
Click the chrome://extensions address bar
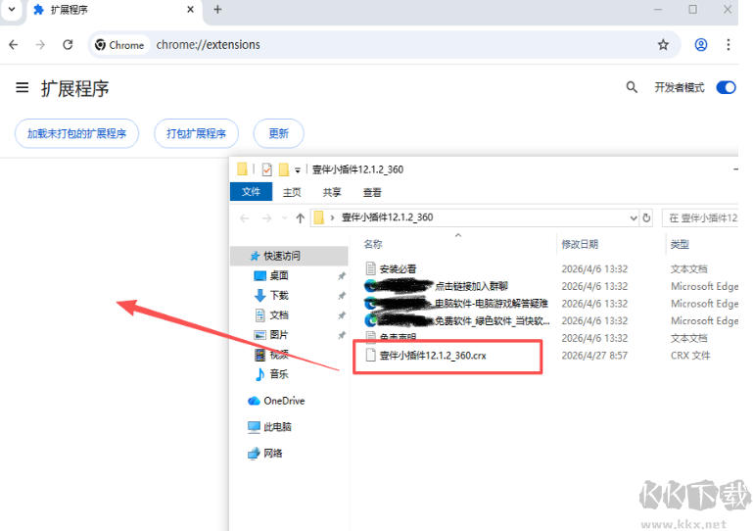pos(384,45)
